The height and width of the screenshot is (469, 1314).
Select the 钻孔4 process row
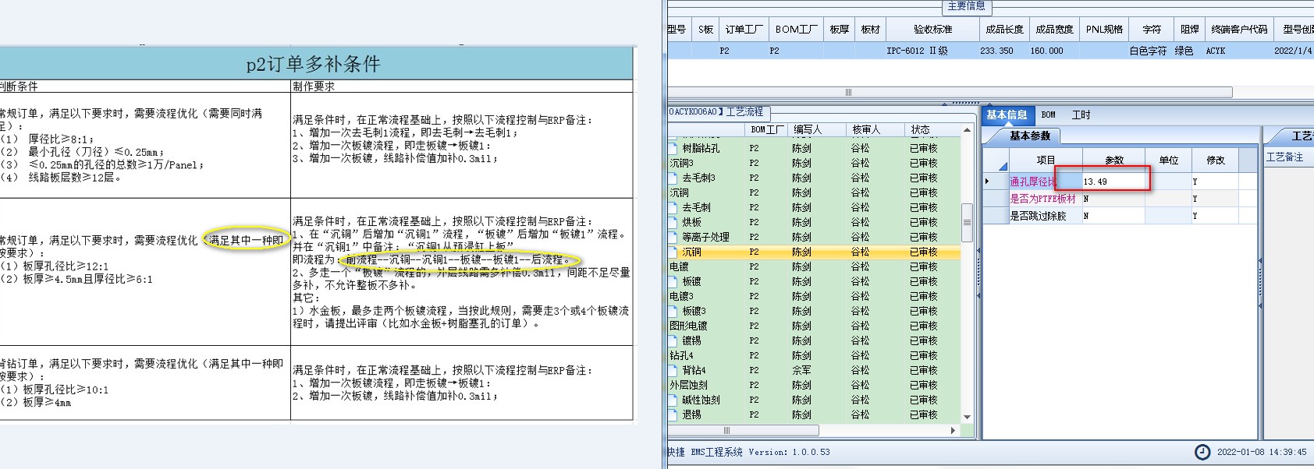[x=814, y=355]
